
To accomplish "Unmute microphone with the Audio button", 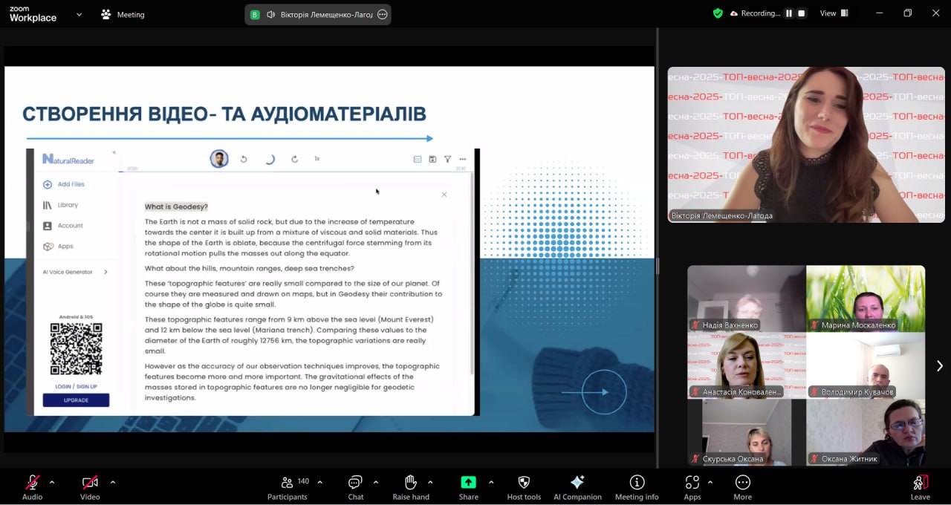I will coord(32,487).
